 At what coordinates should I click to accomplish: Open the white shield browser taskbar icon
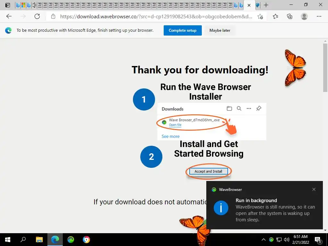click(x=86, y=240)
